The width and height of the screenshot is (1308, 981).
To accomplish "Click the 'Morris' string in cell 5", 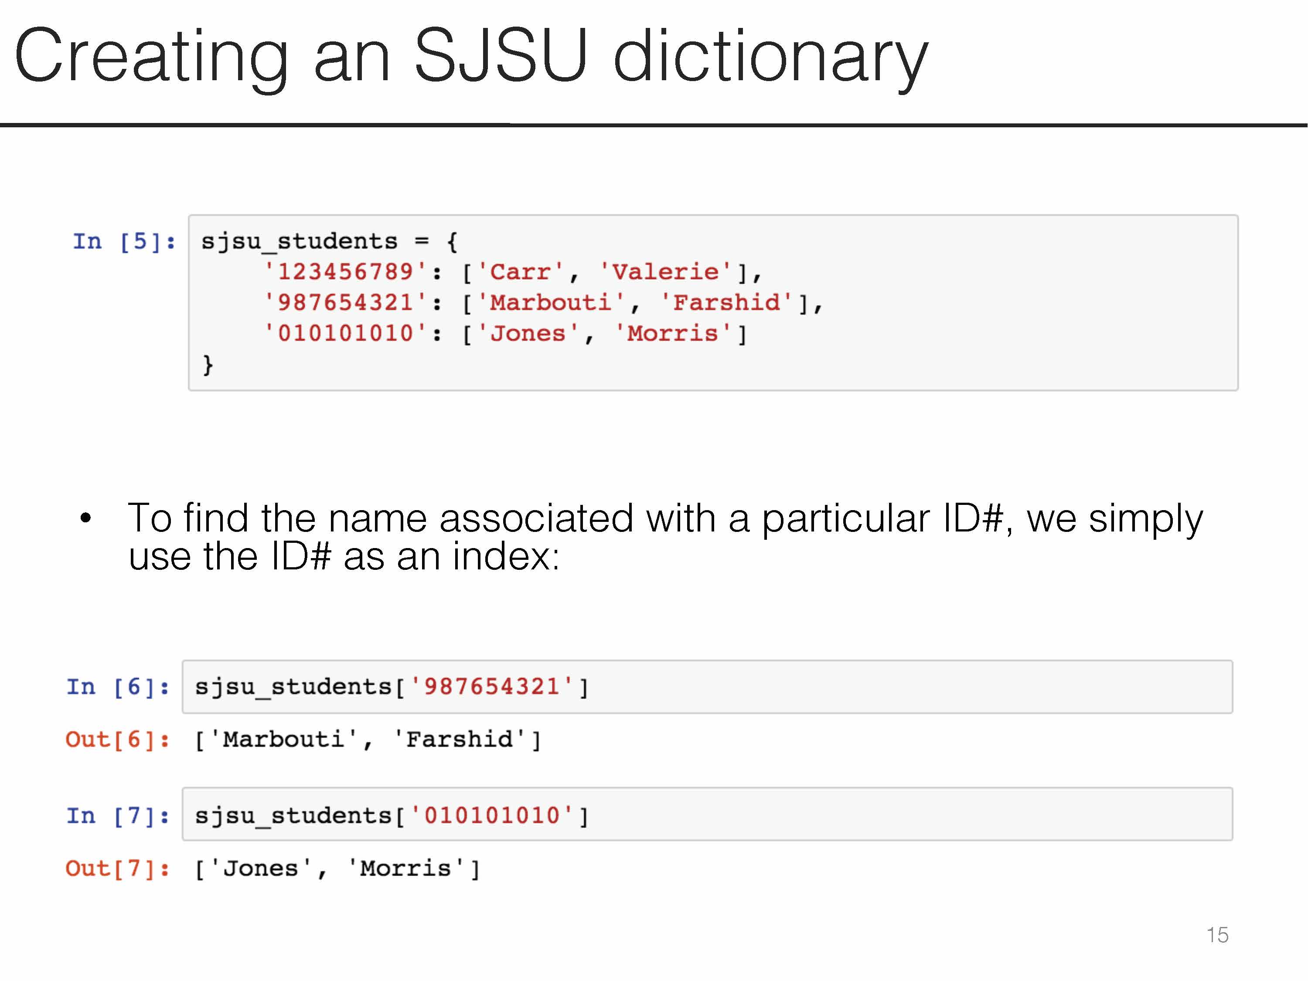I will click(x=673, y=334).
